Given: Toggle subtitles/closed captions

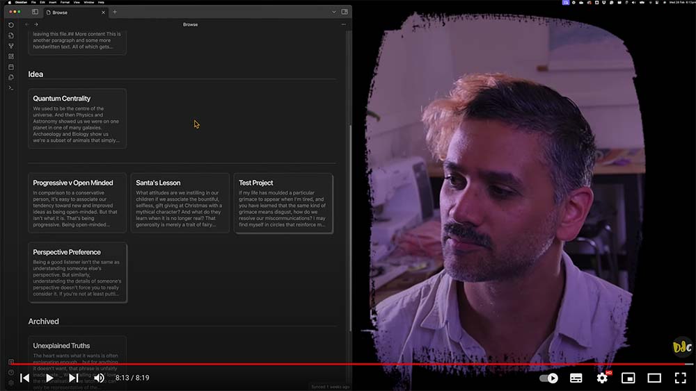Looking at the screenshot, I should tap(576, 378).
